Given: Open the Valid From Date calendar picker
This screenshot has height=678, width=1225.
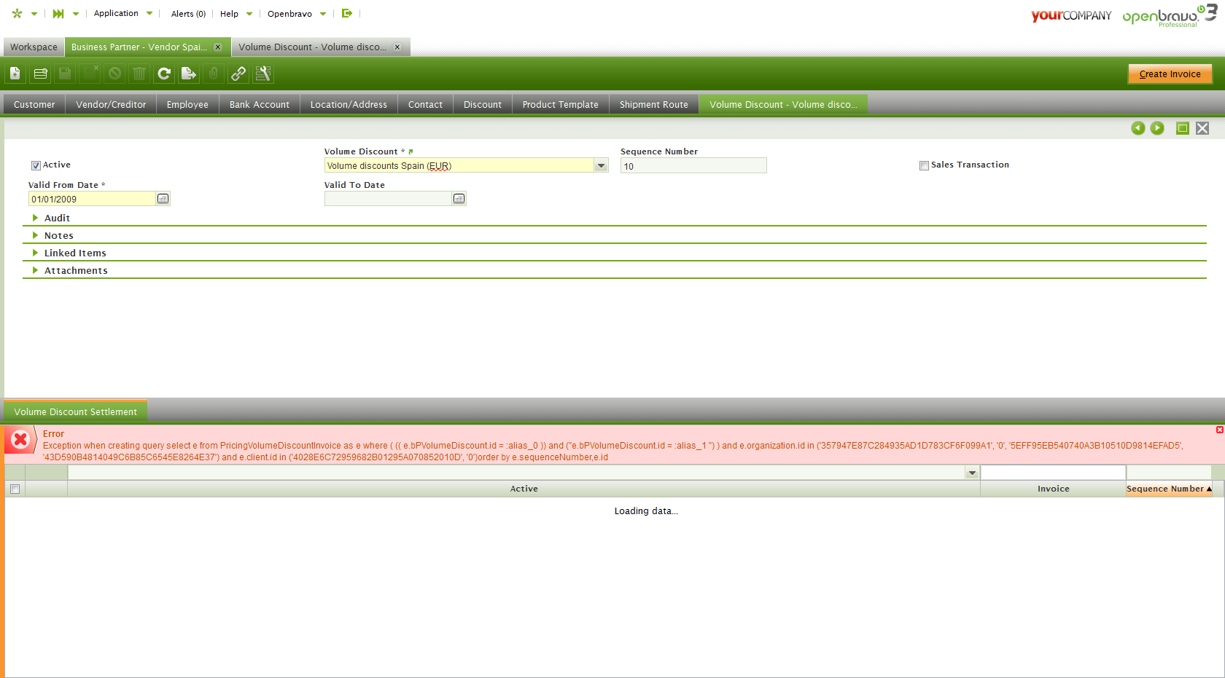Looking at the screenshot, I should point(163,199).
